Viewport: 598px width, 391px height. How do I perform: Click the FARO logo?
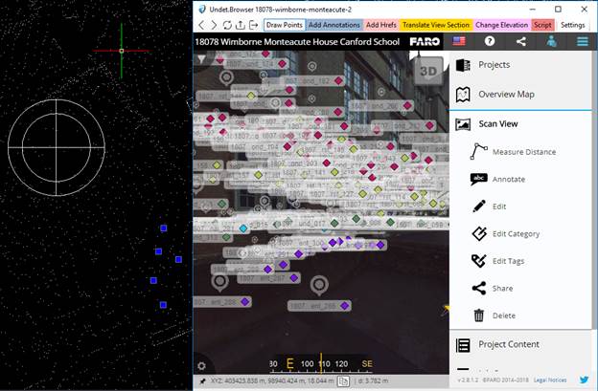[x=425, y=41]
